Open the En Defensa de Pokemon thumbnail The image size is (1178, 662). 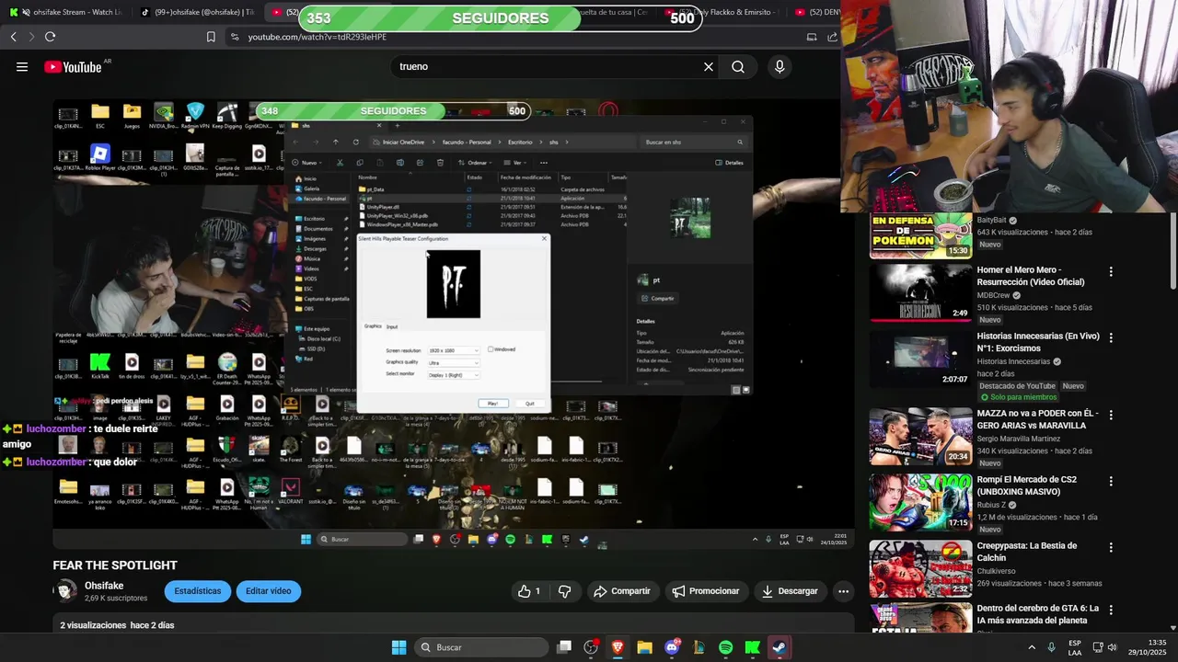point(920,235)
